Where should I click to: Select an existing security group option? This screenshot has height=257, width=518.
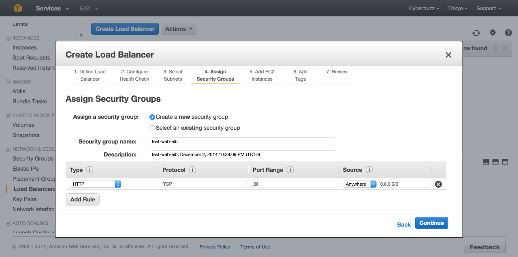tap(152, 128)
